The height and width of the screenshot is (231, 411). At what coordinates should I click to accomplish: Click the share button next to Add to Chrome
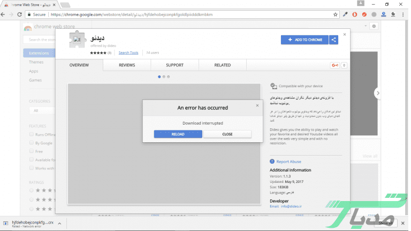coord(334,40)
